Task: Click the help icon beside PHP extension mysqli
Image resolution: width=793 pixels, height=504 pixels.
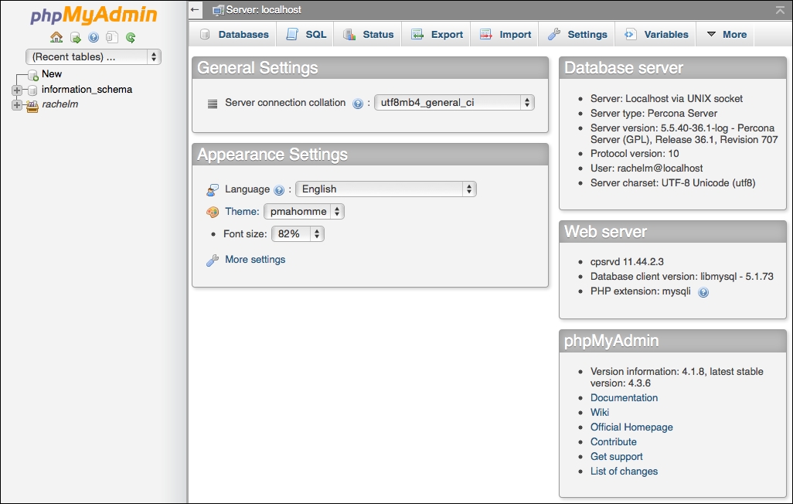Action: coord(703,292)
